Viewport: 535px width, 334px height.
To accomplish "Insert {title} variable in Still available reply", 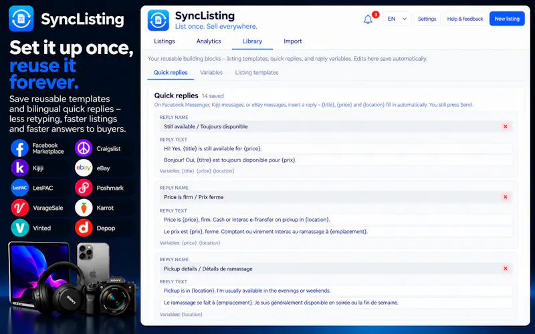I will coord(188,171).
